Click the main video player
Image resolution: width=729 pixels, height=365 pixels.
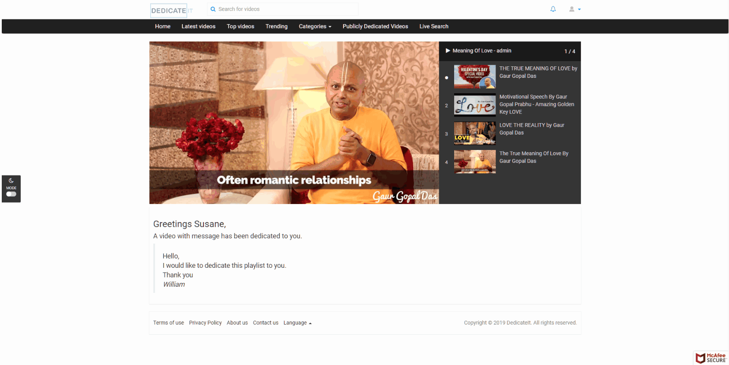(294, 123)
